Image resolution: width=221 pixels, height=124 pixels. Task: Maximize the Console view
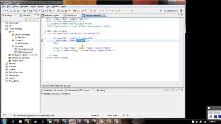point(182,90)
